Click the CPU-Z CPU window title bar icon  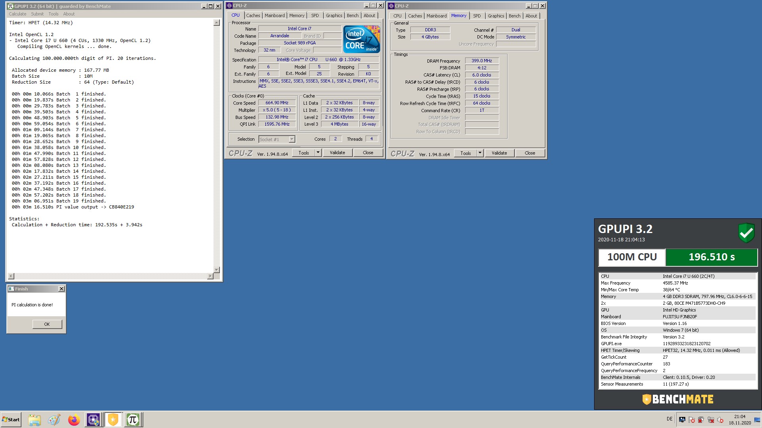[229, 6]
